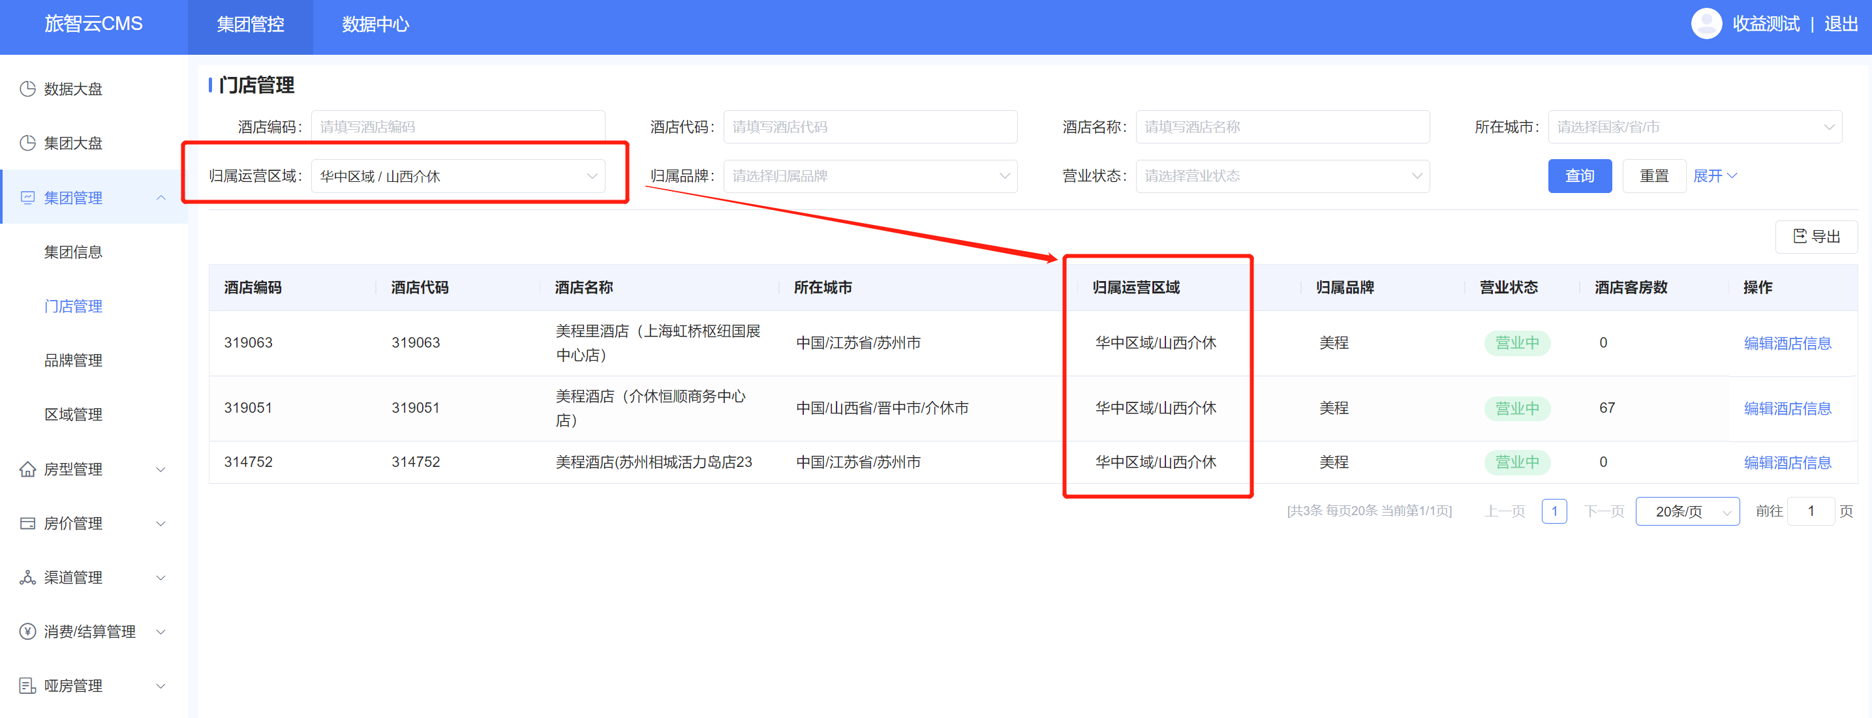Expand the 消费/结算管理 submenu chevron
The image size is (1872, 718).
161,631
